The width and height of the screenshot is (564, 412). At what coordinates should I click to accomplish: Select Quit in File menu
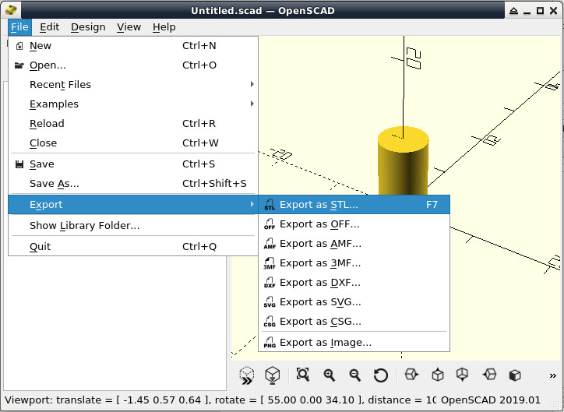click(x=40, y=246)
